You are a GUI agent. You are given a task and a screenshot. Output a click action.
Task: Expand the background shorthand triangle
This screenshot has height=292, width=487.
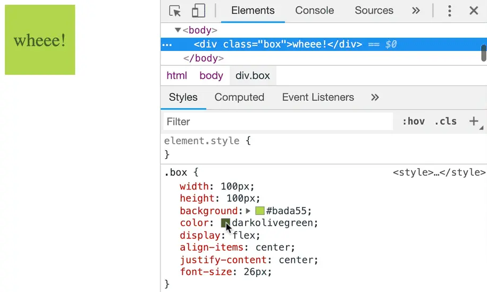[x=248, y=211]
